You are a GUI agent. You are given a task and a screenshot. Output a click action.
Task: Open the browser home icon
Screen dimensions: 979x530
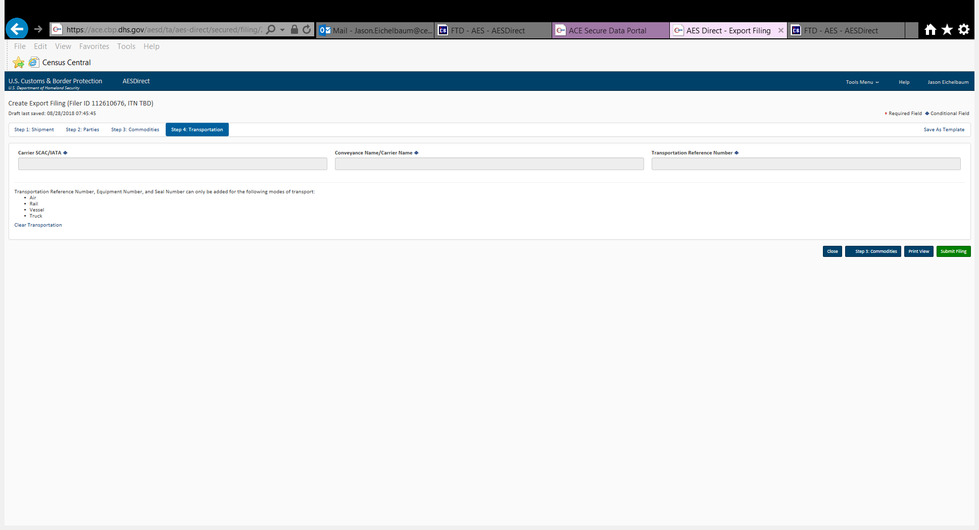(930, 30)
